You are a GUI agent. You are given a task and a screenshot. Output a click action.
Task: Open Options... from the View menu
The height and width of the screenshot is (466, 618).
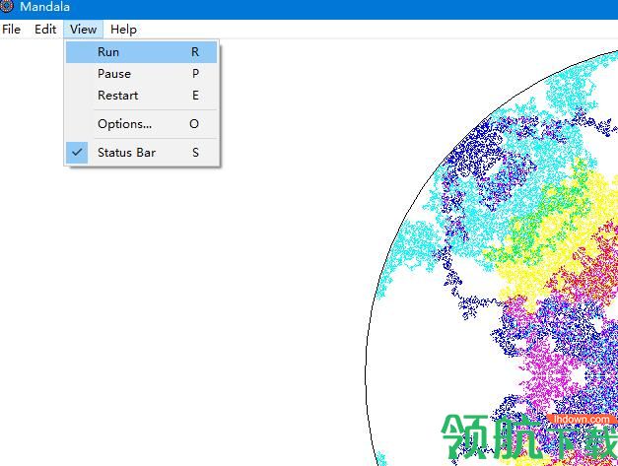point(142,124)
